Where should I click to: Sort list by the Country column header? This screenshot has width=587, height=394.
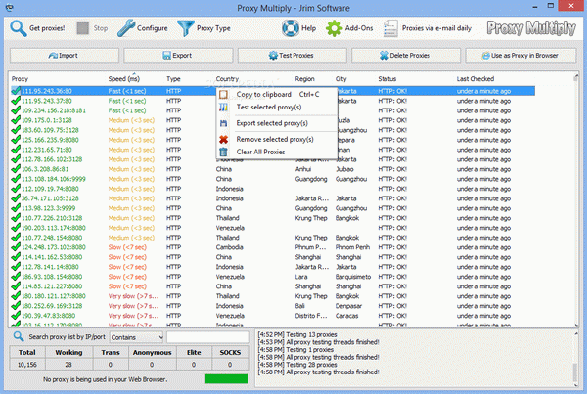point(227,79)
